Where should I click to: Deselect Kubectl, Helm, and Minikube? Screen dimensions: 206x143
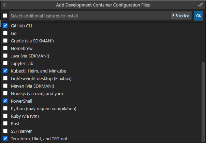pos(5,71)
